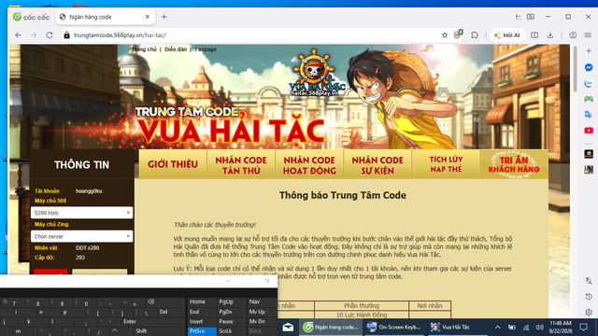Expand the S290.Holy server dropdown
598x336 pixels.
pyautogui.click(x=81, y=213)
